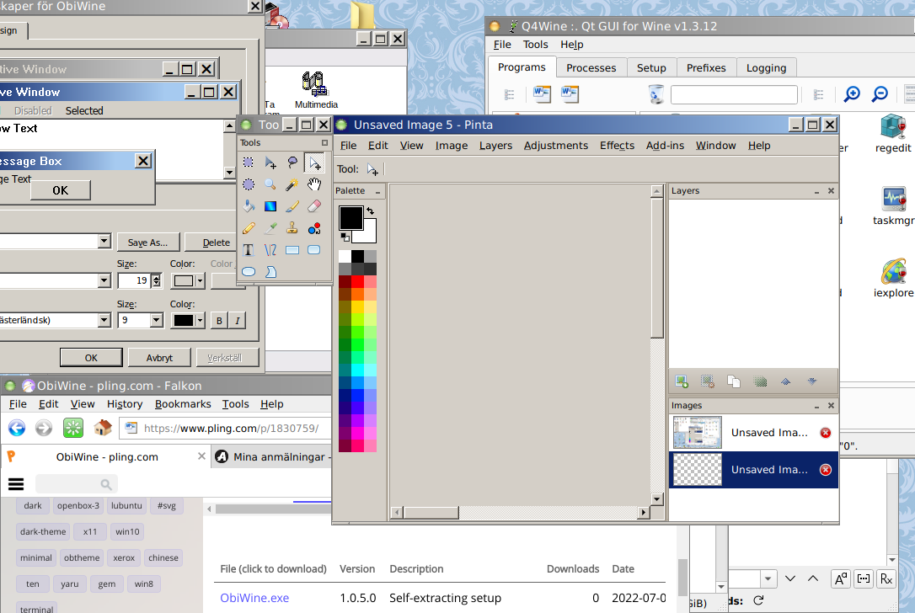Screen dimensions: 915x613
Task: Open the Size 9 dropdown
Action: (156, 320)
